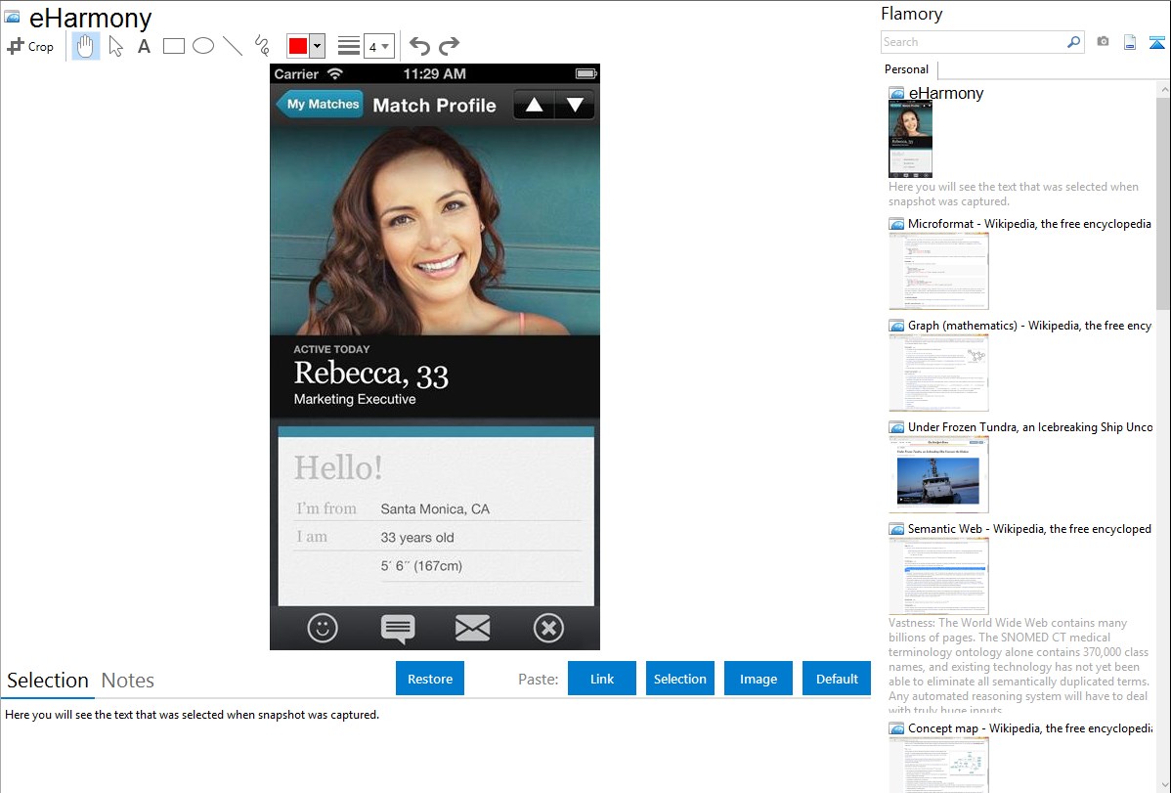Image resolution: width=1171 pixels, height=793 pixels.
Task: Choose the line drawing tool
Action: pyautogui.click(x=231, y=45)
